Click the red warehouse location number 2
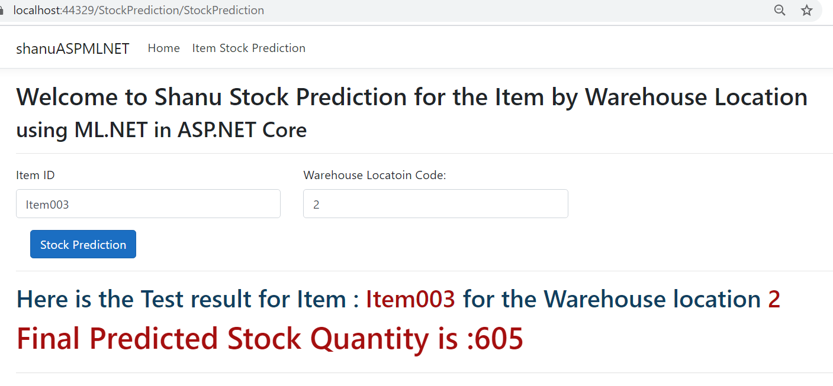The height and width of the screenshot is (386, 833). pos(774,299)
